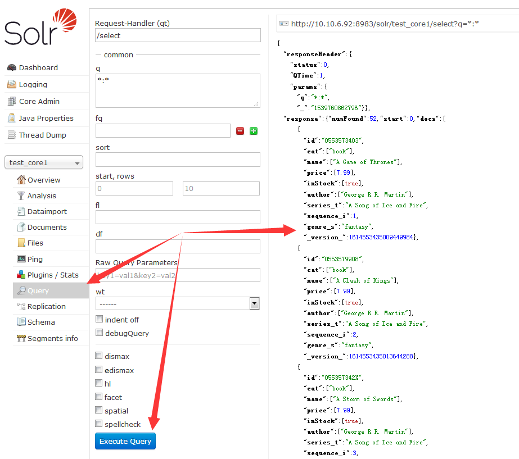Viewport: 519px width, 459px height.
Task: Click the Dataimport icon
Action: point(21,211)
